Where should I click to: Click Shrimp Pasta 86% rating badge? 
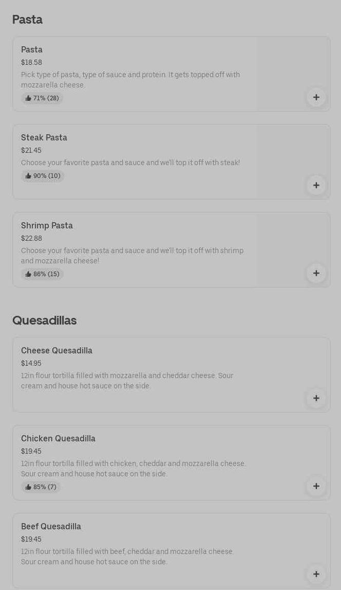pyautogui.click(x=42, y=274)
